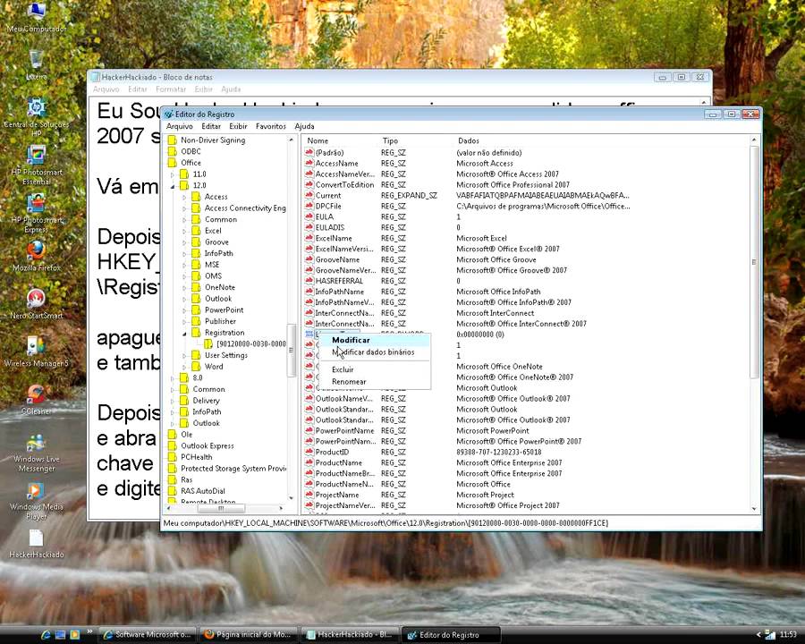Open the Lixeira recycle bin icon
This screenshot has width=805, height=644.
(36, 65)
